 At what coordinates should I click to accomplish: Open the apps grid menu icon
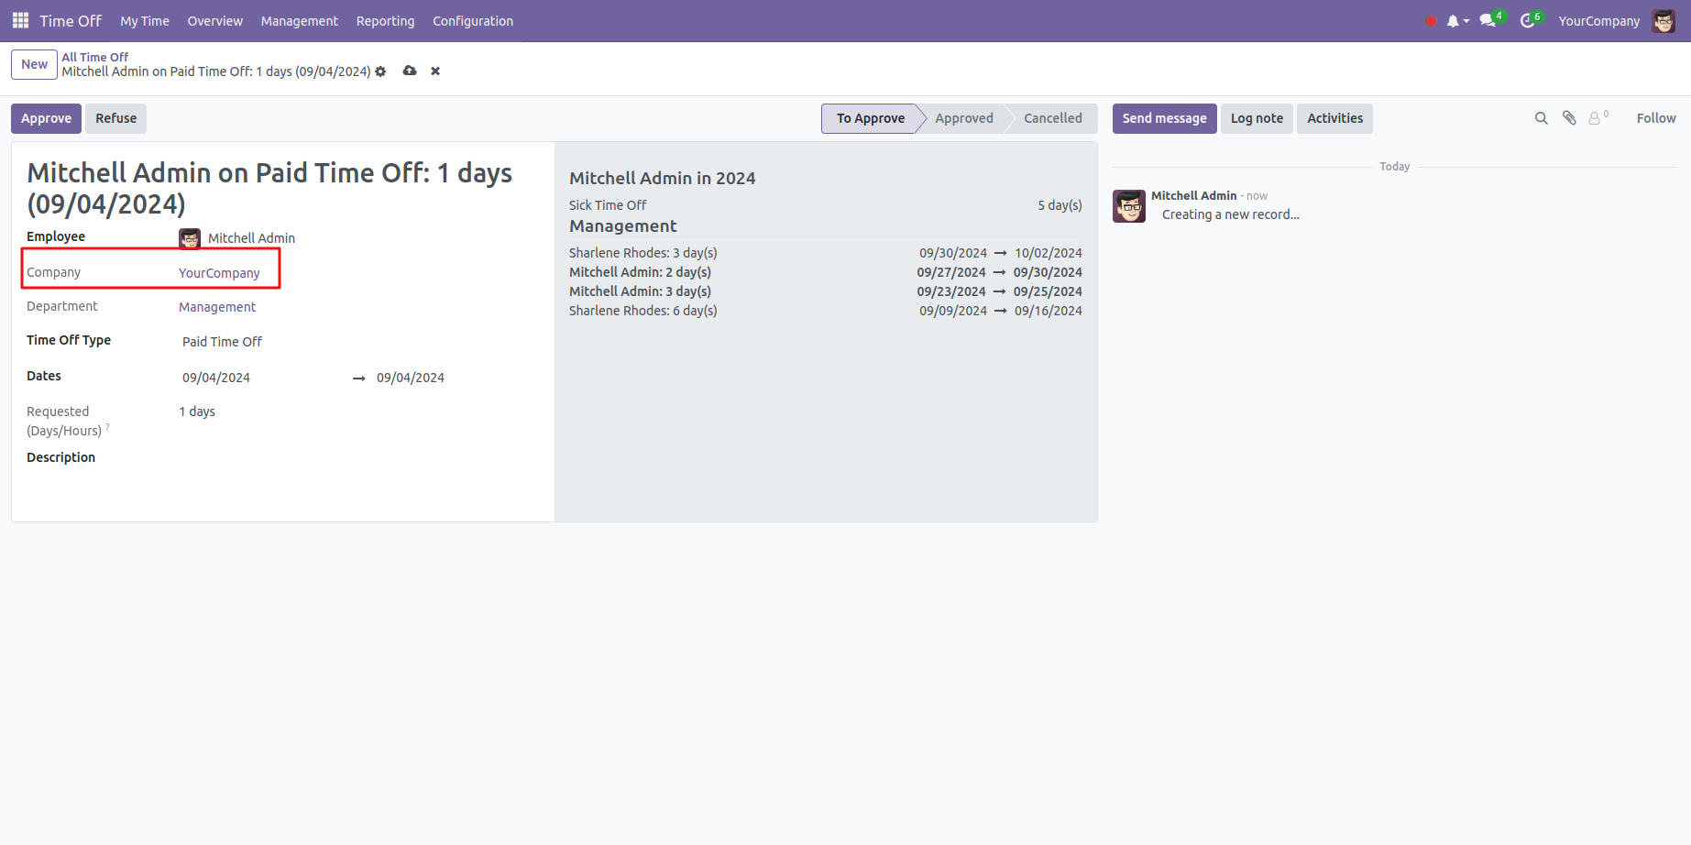pyautogui.click(x=20, y=20)
